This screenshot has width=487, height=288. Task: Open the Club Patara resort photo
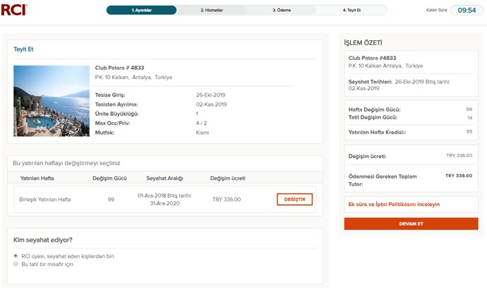(52, 101)
